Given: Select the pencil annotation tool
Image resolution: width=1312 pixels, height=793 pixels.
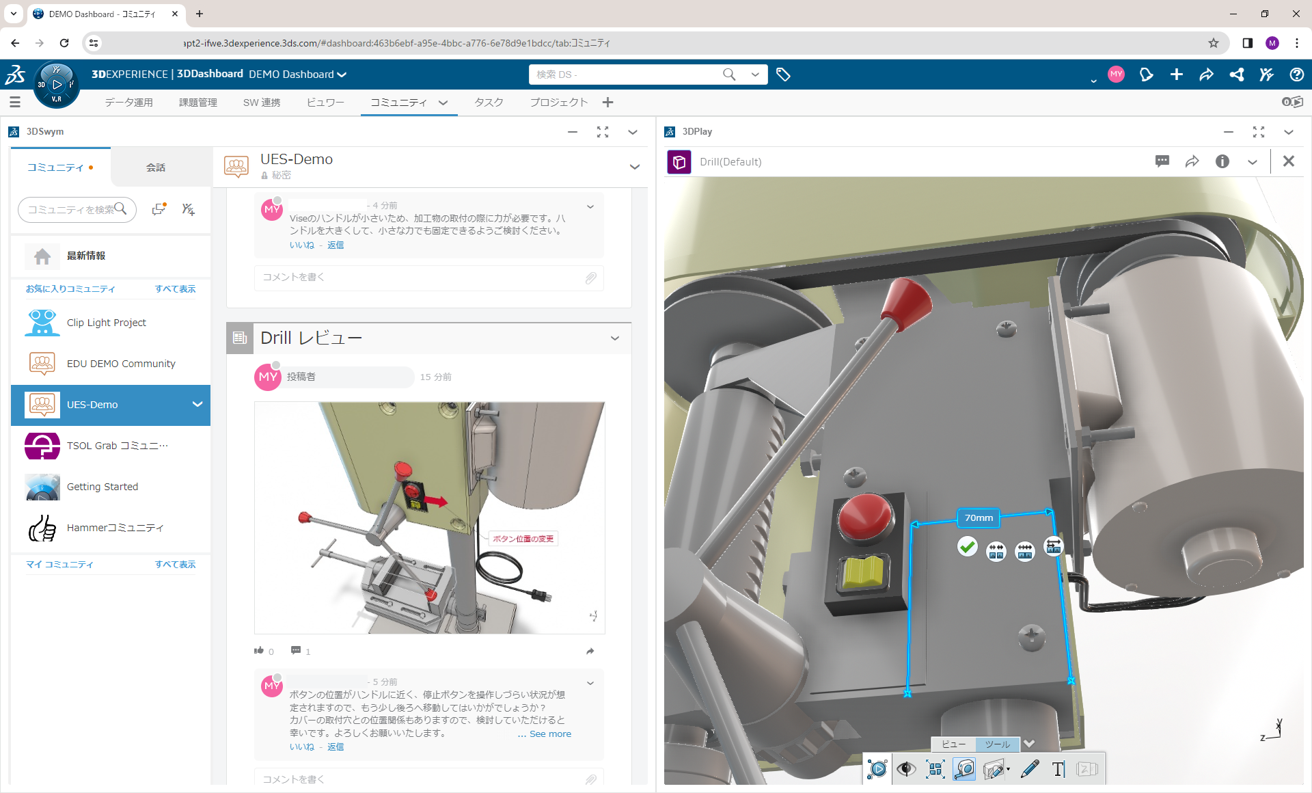Looking at the screenshot, I should [1030, 769].
